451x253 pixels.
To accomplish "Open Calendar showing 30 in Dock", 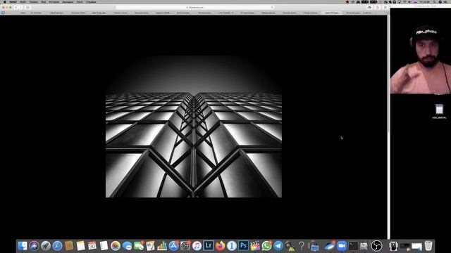I will tap(92, 246).
